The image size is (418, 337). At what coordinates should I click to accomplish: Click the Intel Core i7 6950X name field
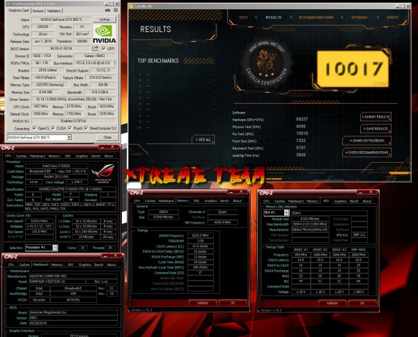56,166
